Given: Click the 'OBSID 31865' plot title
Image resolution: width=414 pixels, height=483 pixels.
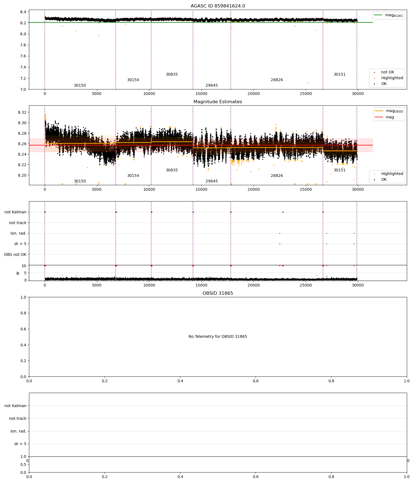Looking at the screenshot, I should coord(218,293).
